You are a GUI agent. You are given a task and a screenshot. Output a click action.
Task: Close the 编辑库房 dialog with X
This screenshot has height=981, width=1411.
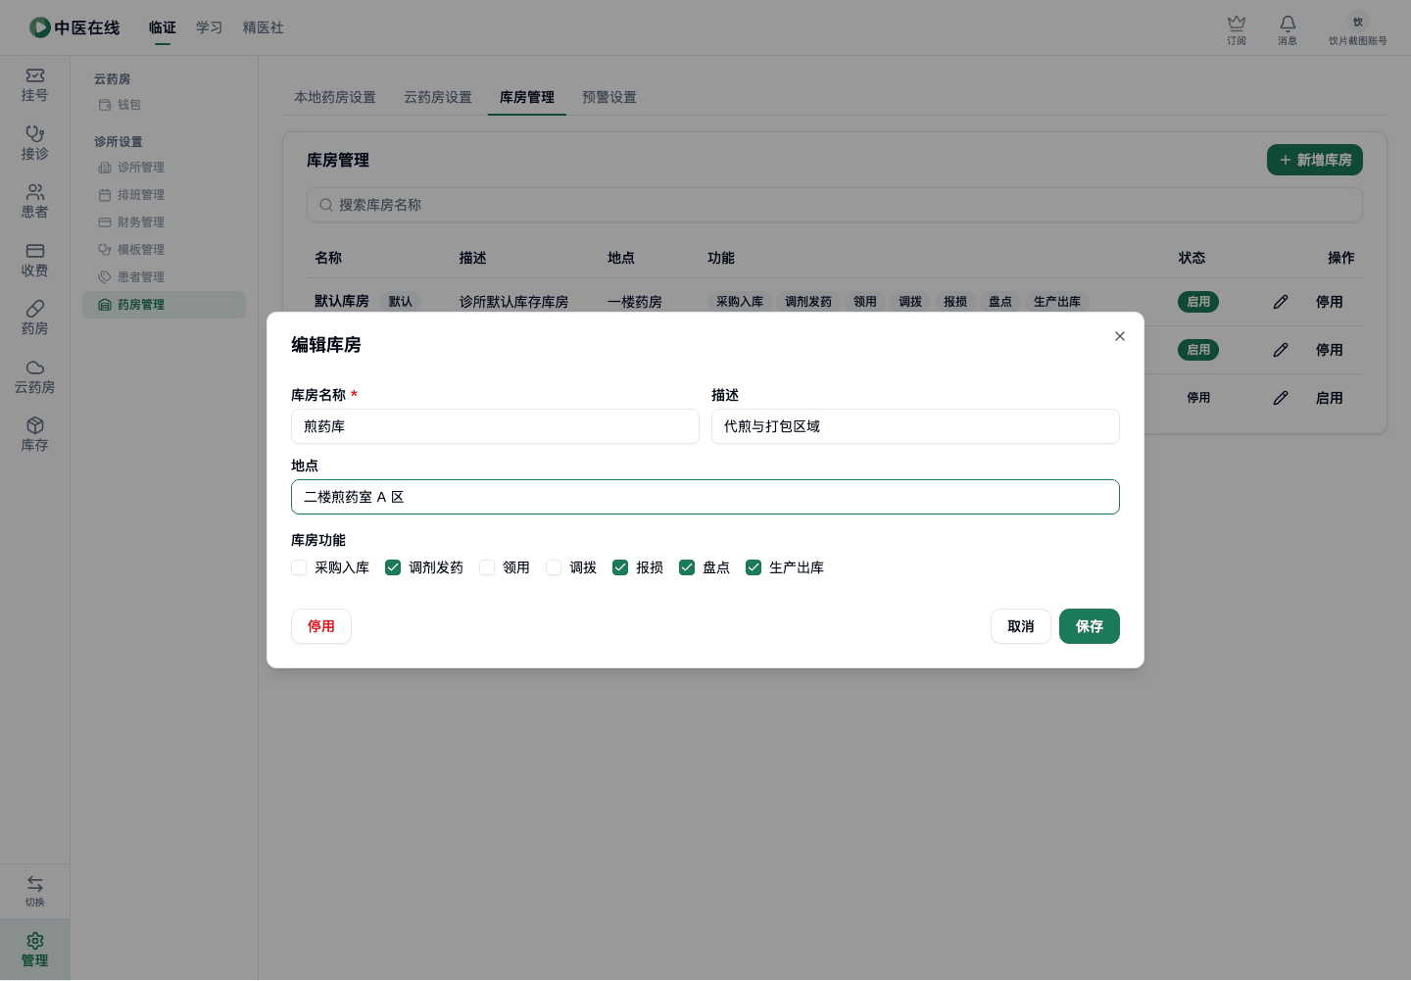pos(1120,336)
